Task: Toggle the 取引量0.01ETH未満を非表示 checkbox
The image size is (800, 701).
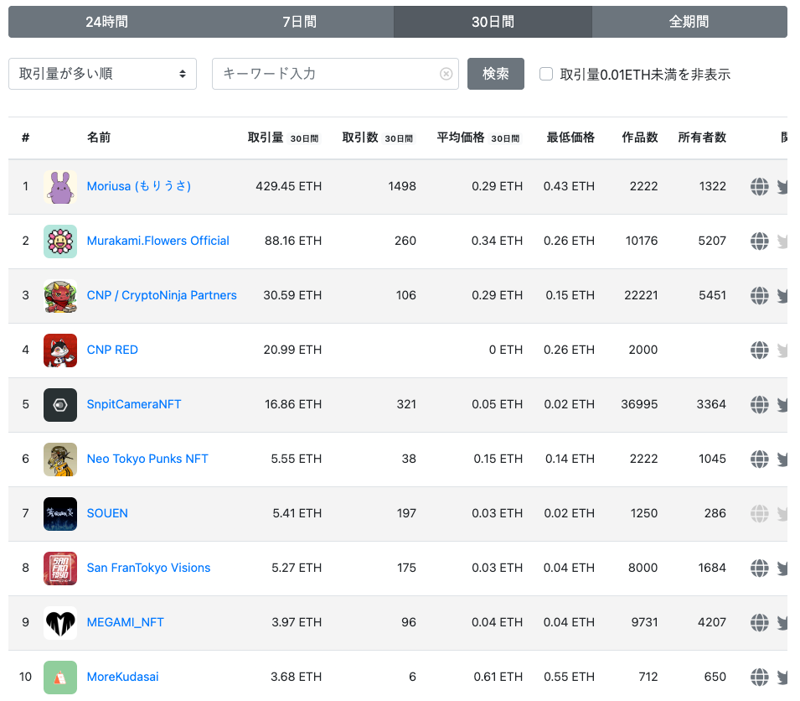Action: [546, 74]
